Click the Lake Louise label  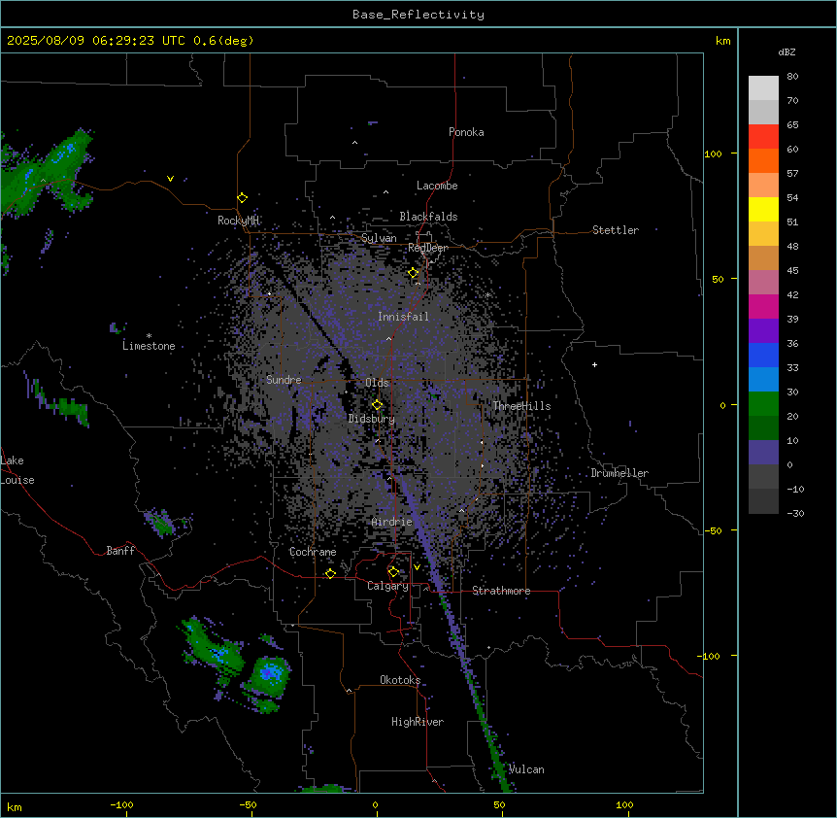[x=17, y=470]
